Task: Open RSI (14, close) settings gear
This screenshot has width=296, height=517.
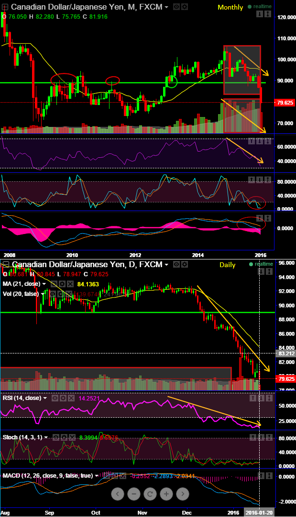Action: pyautogui.click(x=63, y=398)
